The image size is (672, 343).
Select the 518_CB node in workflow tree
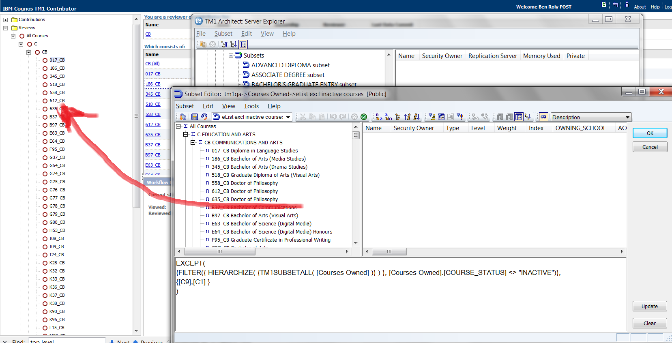57,84
